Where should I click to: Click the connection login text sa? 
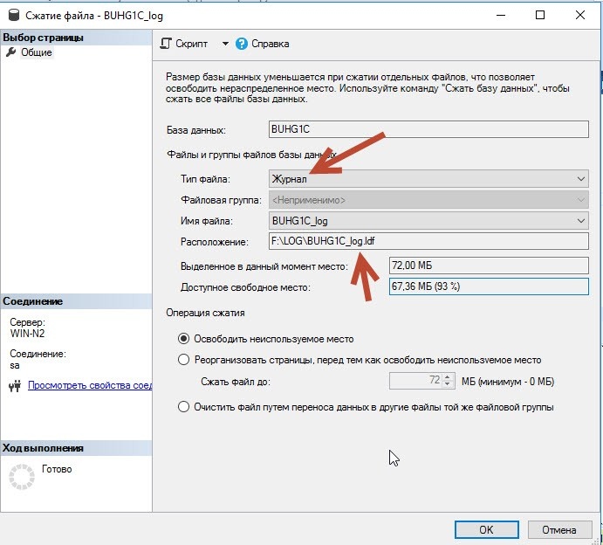click(x=15, y=365)
